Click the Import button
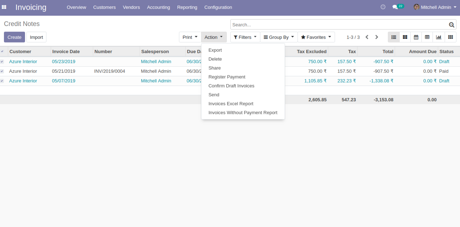The height and width of the screenshot is (227, 460). (36, 37)
